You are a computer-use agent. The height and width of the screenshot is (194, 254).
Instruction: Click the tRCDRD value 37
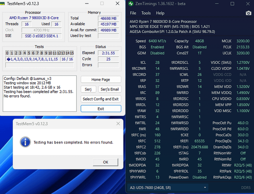coord(157,75)
